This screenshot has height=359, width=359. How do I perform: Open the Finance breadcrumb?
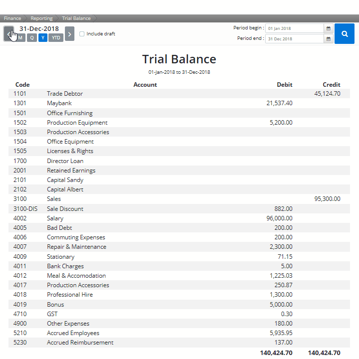point(12,18)
